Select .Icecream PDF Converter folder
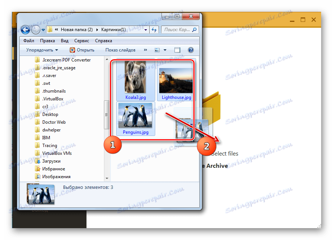The height and width of the screenshot is (240, 333). [66, 60]
